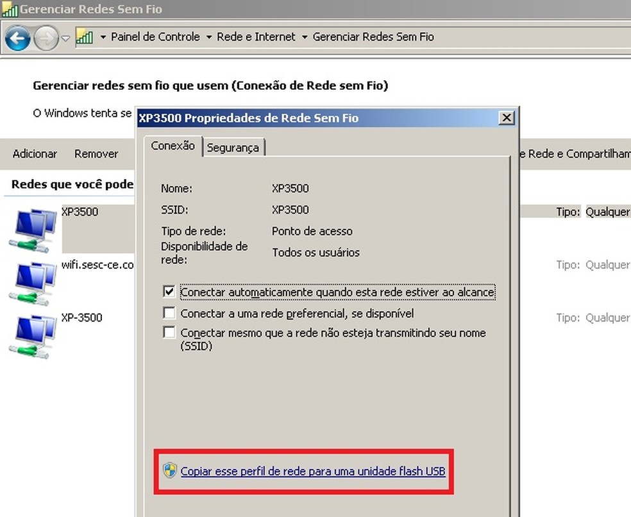
Task: Open copiar esse perfil de rede para unidade USB
Action: [x=314, y=471]
